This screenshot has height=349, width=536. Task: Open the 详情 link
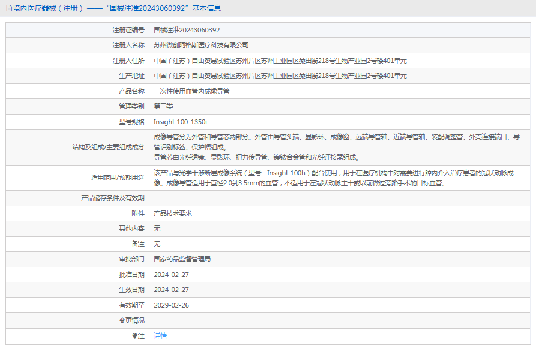(x=160, y=336)
